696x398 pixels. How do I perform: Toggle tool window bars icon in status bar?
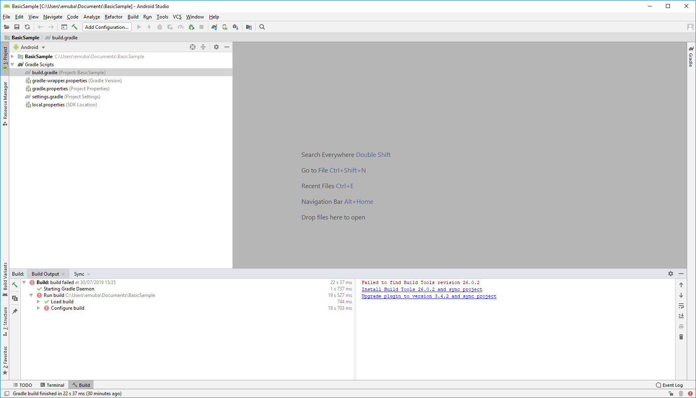(x=7, y=394)
